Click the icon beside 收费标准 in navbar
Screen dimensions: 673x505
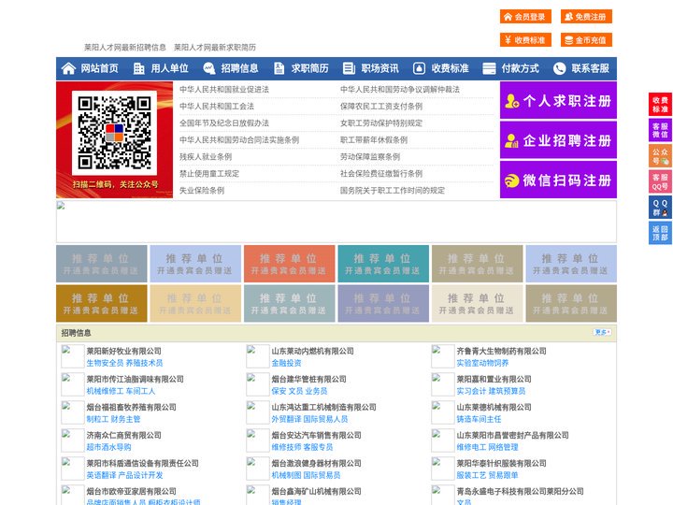pyautogui.click(x=419, y=68)
